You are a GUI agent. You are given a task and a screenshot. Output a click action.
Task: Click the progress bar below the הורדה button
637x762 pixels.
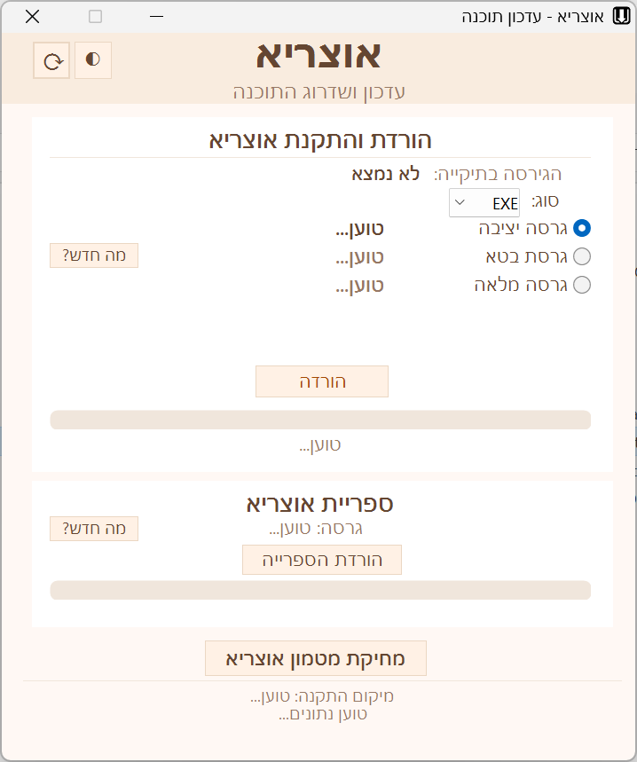click(320, 420)
